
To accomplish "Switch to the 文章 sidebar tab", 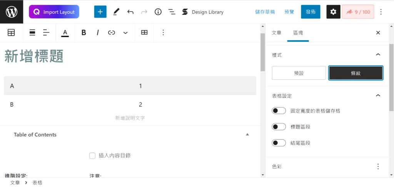I will pos(276,33).
